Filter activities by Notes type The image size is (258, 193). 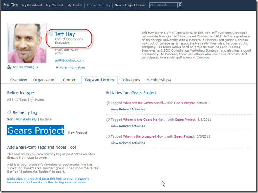39,99
